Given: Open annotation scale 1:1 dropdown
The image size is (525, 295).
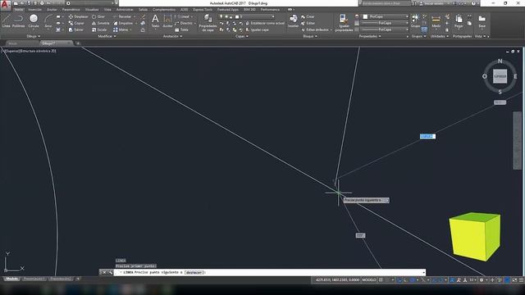Looking at the screenshot, I should (472, 280).
